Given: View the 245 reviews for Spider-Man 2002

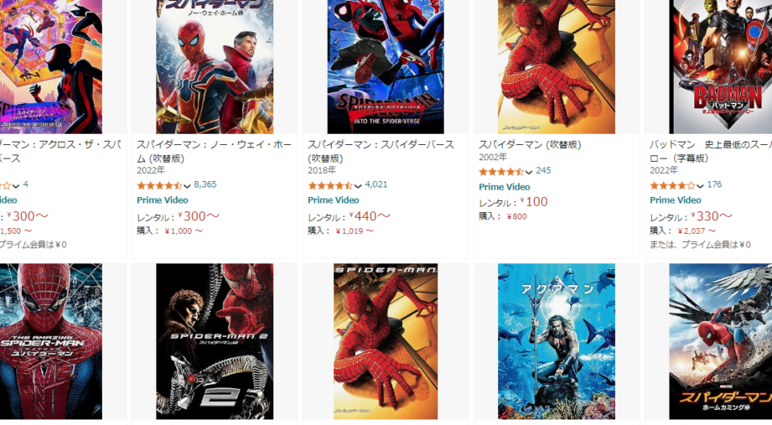Looking at the screenshot, I should 543,170.
